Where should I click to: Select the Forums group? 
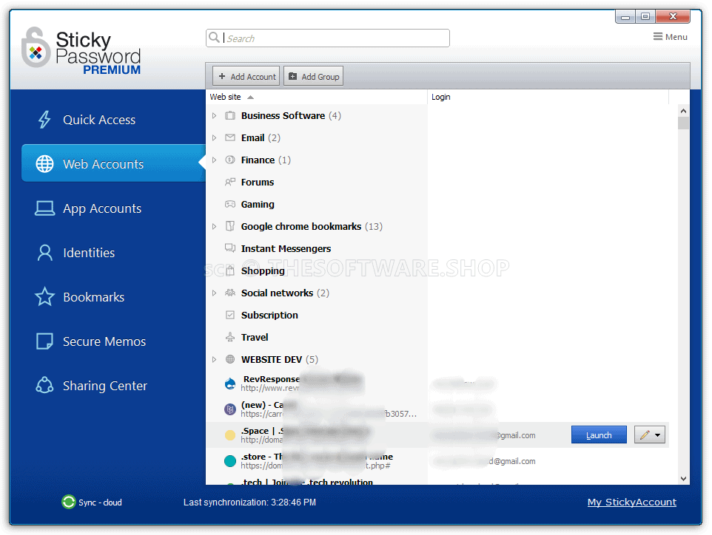(258, 183)
